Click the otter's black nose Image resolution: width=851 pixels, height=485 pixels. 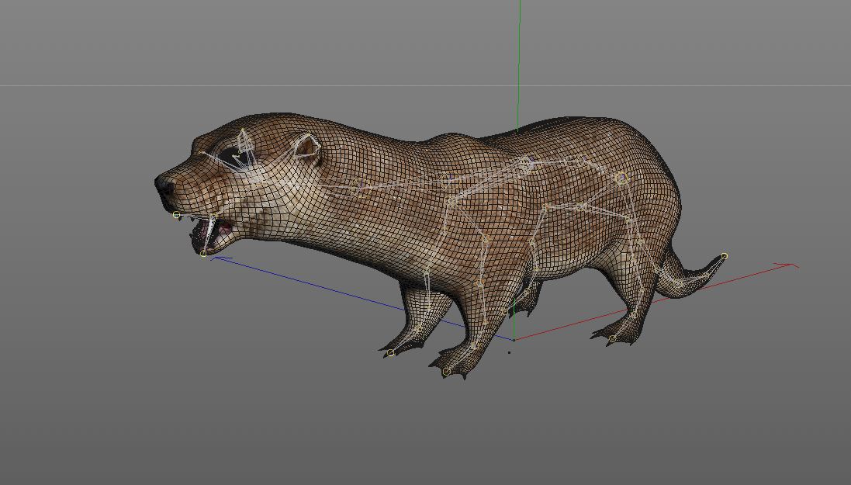[164, 185]
